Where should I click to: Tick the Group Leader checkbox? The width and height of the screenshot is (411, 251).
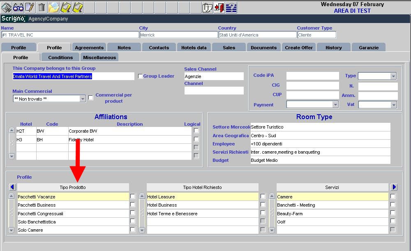click(140, 76)
